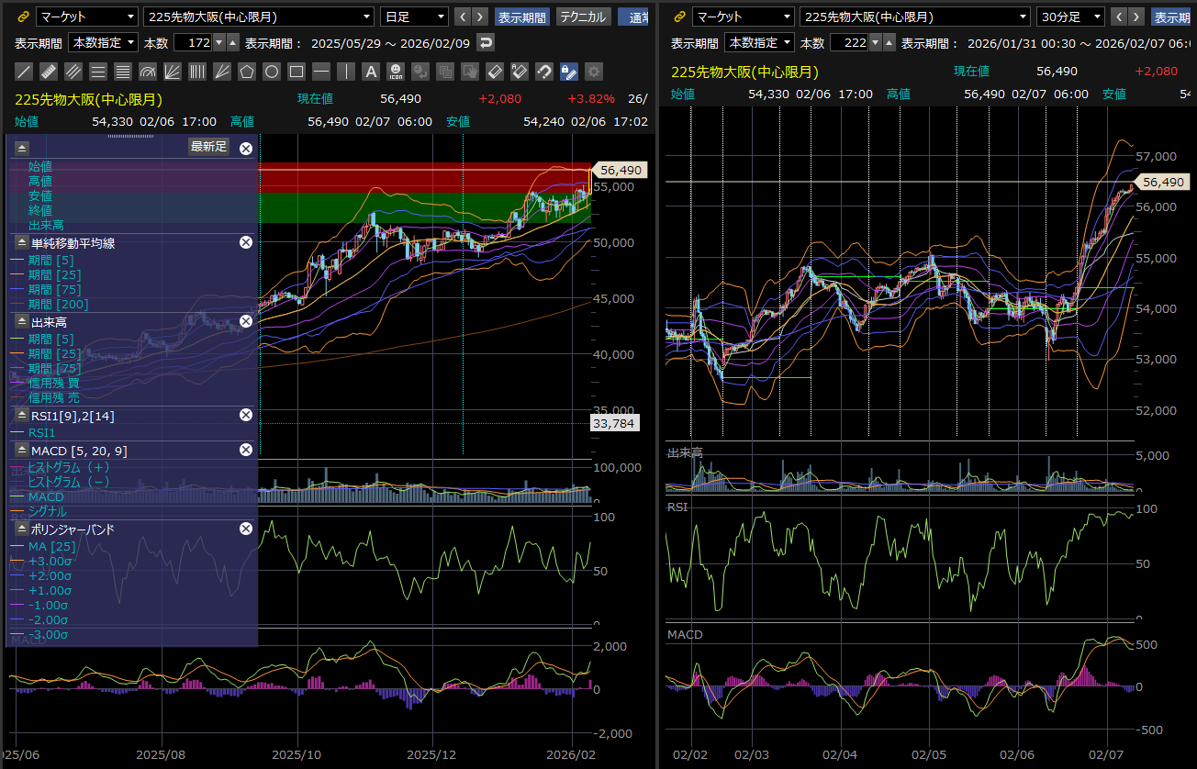Select the circle drawing tool

point(272,72)
